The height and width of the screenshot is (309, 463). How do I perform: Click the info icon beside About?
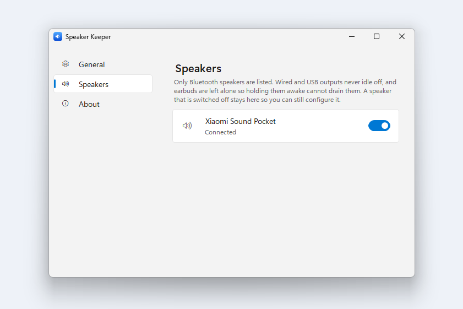66,104
